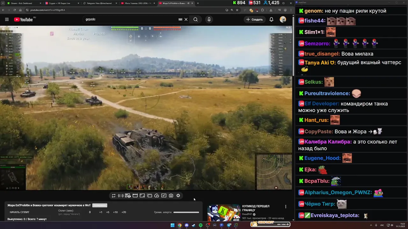This screenshot has width=408, height=229.
Task: Open the Chrome three-dot menu
Action: tap(290, 10)
